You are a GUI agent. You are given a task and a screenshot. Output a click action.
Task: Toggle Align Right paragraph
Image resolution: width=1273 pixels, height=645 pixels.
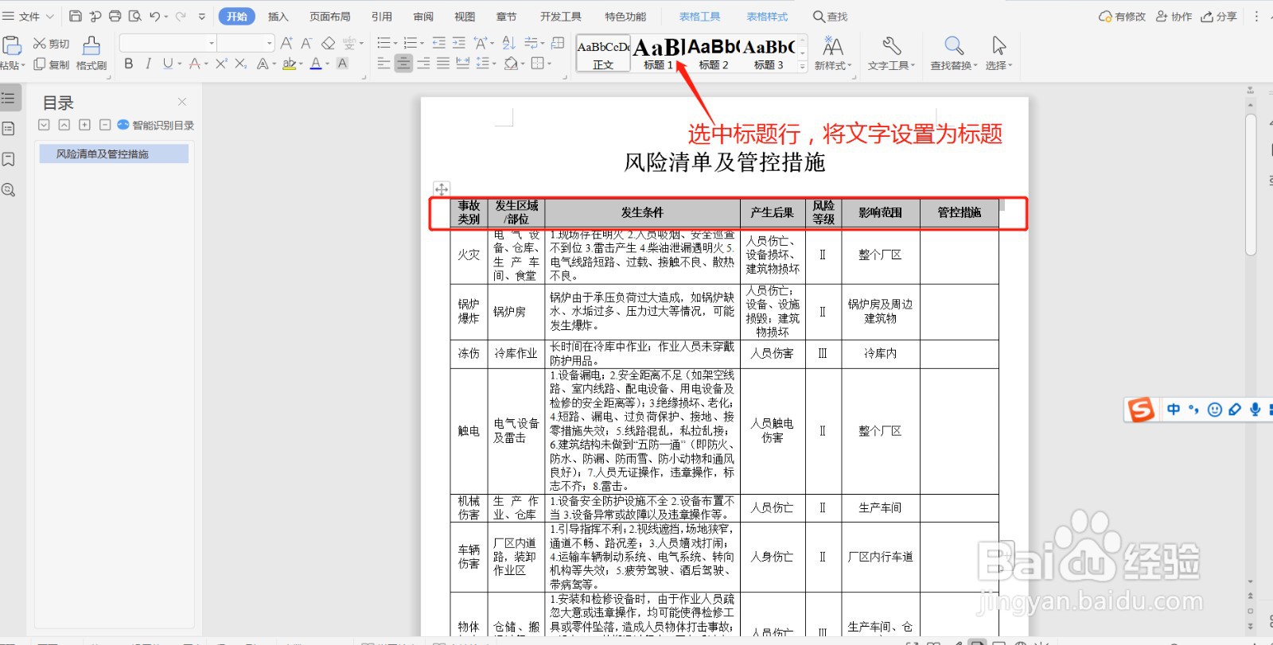[x=423, y=64]
